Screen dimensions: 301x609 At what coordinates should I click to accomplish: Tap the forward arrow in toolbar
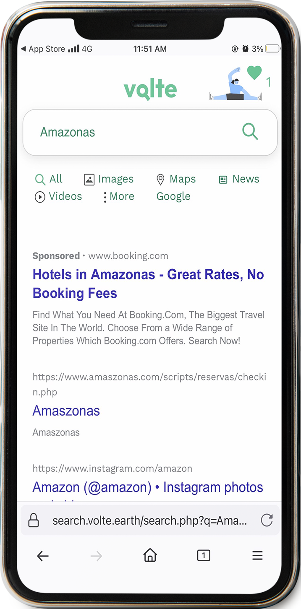pyautogui.click(x=96, y=556)
